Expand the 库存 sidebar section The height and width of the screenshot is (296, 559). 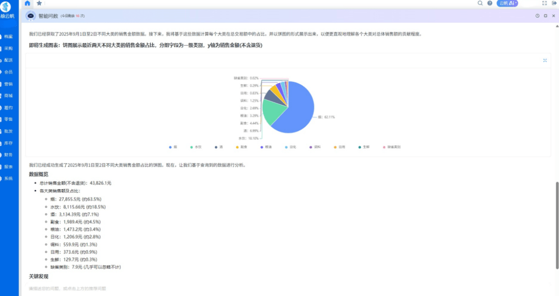[x=8, y=143]
